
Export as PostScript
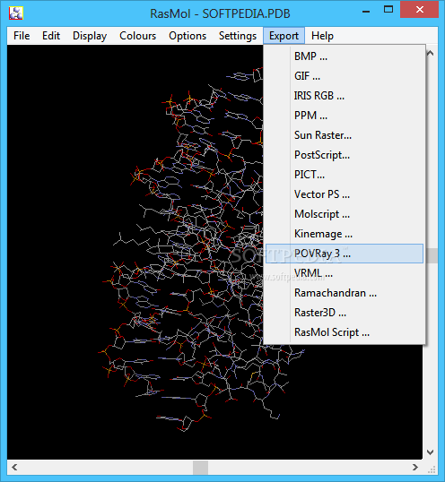345,155
